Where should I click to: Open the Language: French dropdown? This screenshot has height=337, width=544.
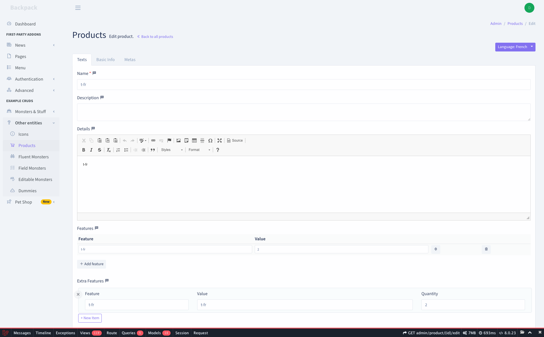tap(515, 47)
